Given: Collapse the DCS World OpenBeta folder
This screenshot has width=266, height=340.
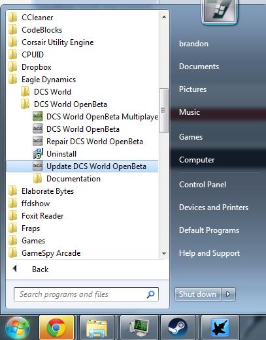Looking at the screenshot, I should coord(71,104).
